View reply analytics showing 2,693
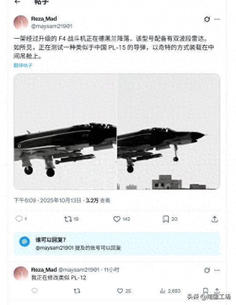Viewport: 236px width, 305px height. pyautogui.click(x=170, y=291)
